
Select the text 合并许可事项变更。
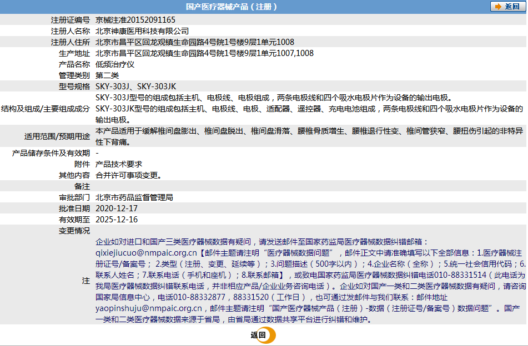coord(129,176)
